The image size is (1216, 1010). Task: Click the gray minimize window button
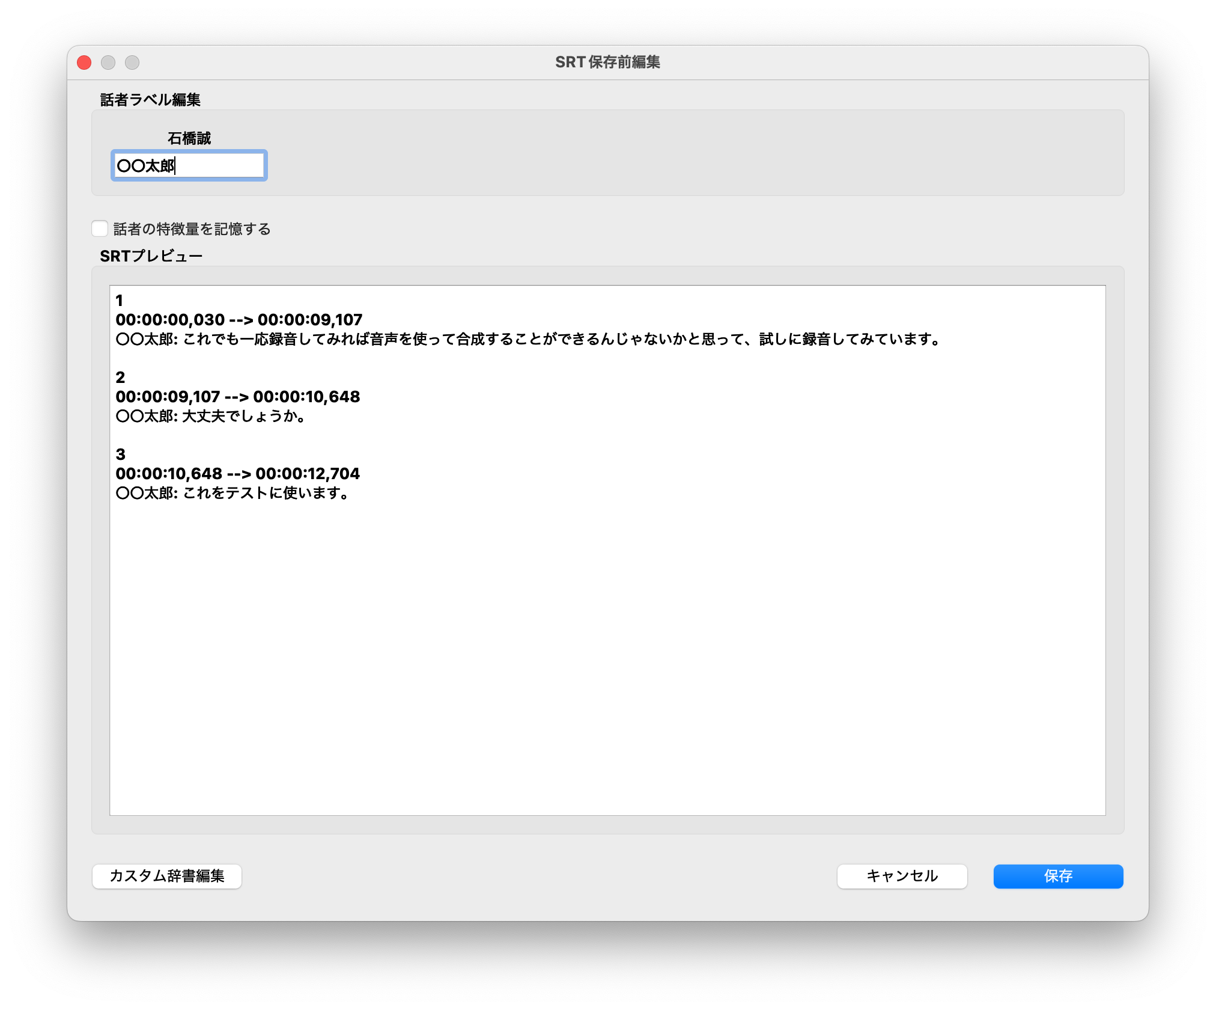tap(108, 63)
